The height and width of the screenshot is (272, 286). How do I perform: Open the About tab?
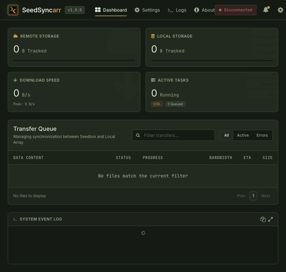pos(205,10)
